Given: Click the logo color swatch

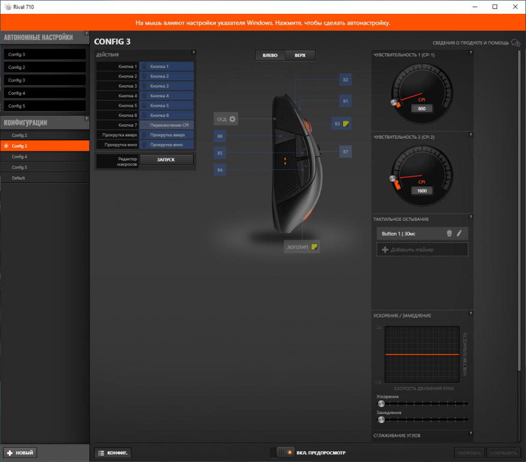Looking at the screenshot, I should coord(314,247).
